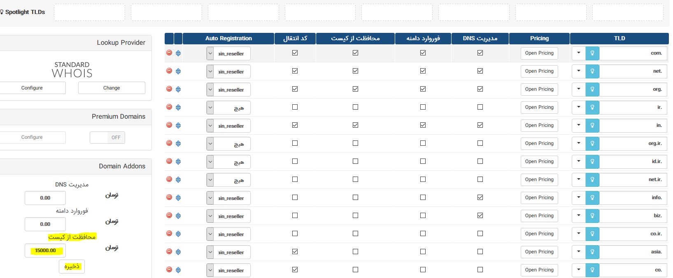The image size is (673, 278).
Task: Click the Change lookup provider button
Action: 112,88
